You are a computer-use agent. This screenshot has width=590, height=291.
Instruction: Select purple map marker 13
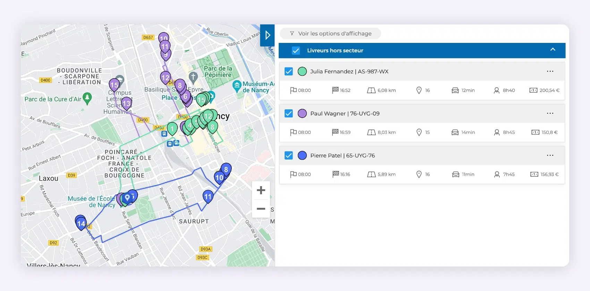126,103
